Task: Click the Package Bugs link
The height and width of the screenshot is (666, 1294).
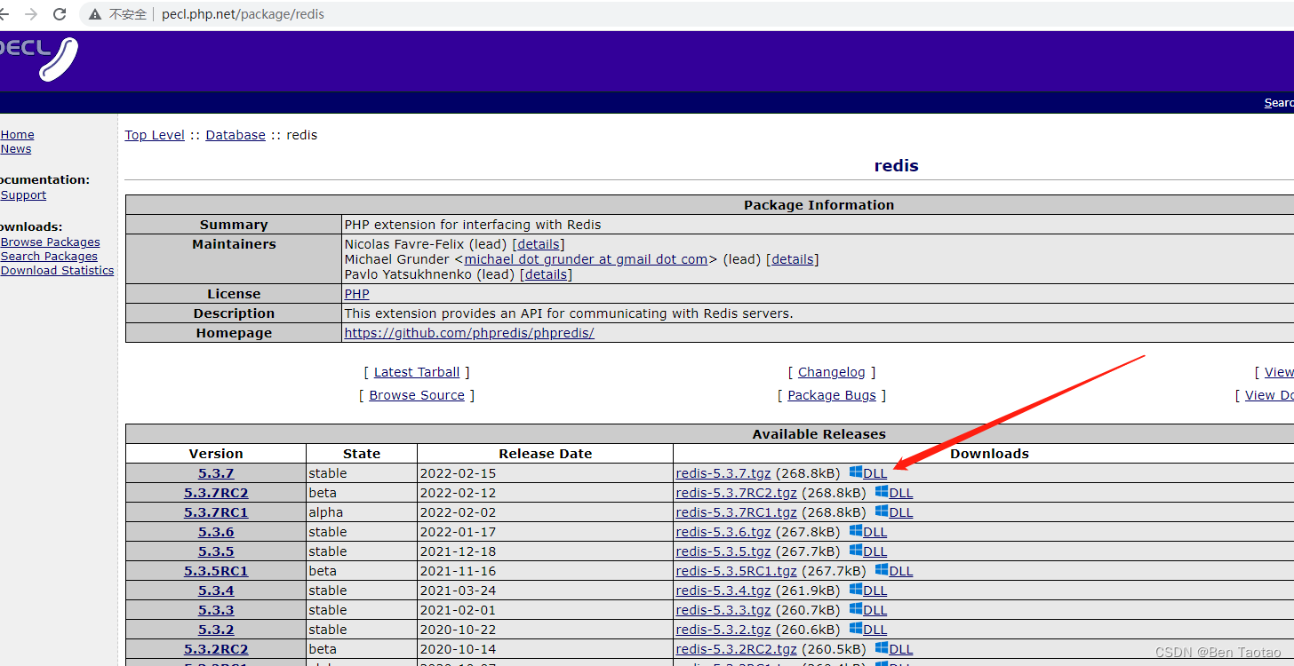Action: 831,394
